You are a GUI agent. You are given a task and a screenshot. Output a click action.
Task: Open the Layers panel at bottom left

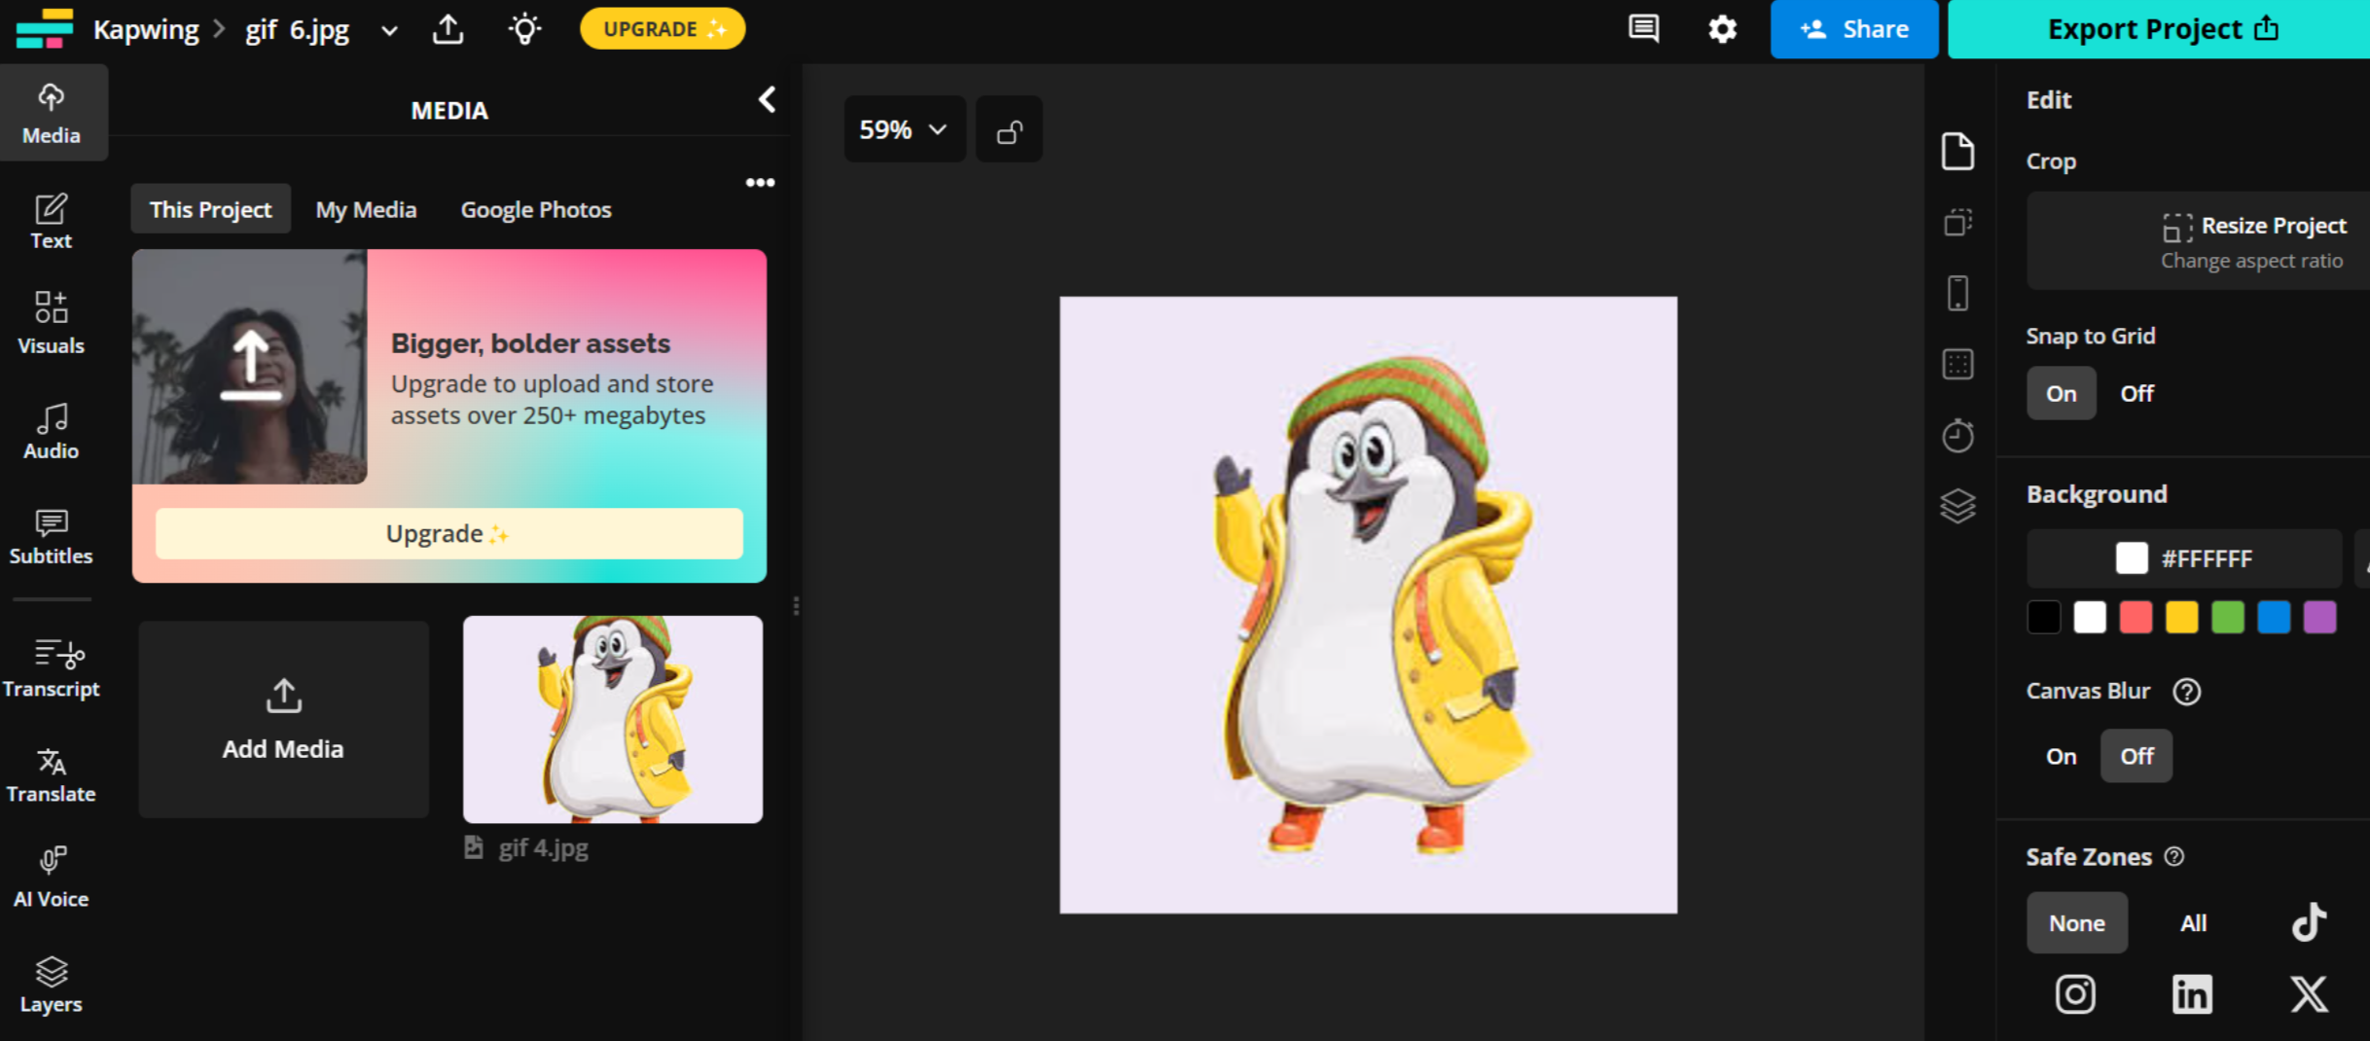(x=51, y=983)
